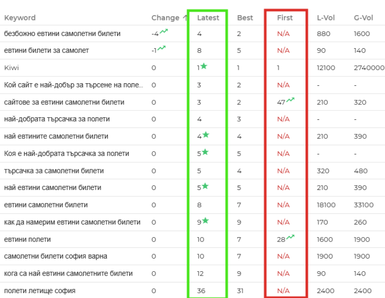Sort by the L-Vol column header
385x298 pixels.
click(x=326, y=18)
